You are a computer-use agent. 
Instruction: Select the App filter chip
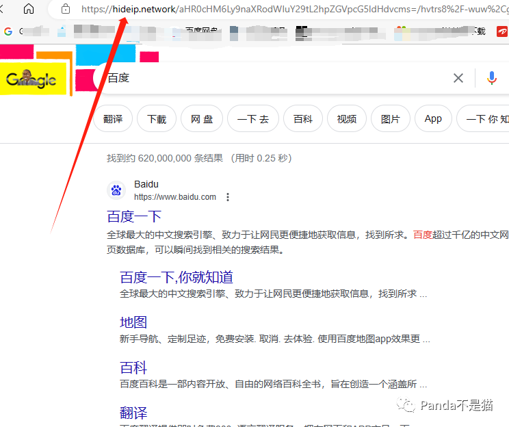[x=433, y=119]
